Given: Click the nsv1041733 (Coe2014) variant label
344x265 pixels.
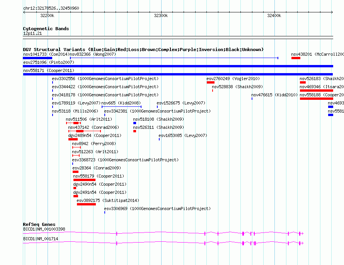Looking at the screenshot, I should pos(46,54).
